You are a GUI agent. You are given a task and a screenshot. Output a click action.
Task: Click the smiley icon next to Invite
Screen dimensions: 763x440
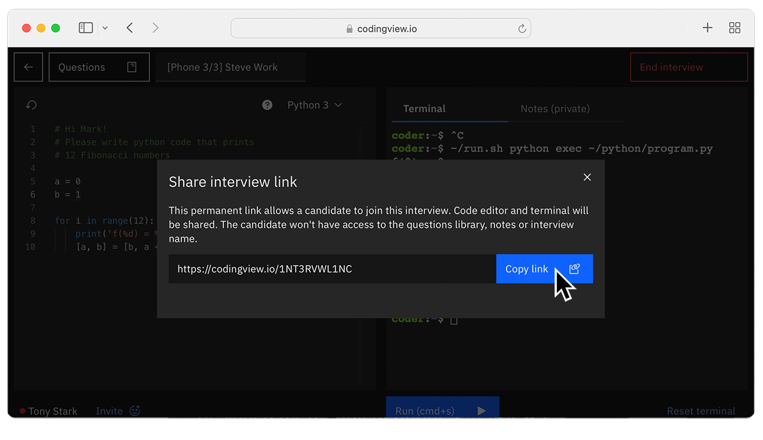[x=135, y=411]
